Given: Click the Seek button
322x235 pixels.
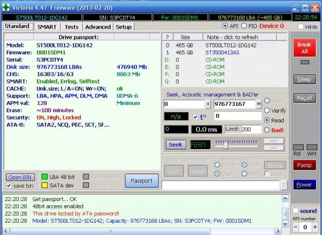Looking at the screenshot, I should 176,145.
